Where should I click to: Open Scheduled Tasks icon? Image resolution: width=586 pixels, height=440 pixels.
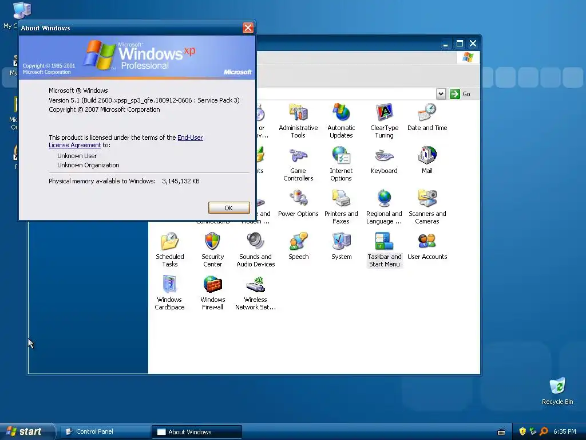coord(169,250)
